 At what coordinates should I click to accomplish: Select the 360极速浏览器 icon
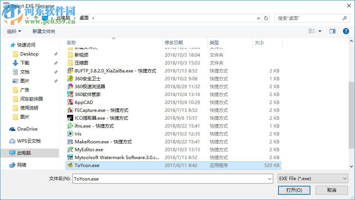(70, 87)
